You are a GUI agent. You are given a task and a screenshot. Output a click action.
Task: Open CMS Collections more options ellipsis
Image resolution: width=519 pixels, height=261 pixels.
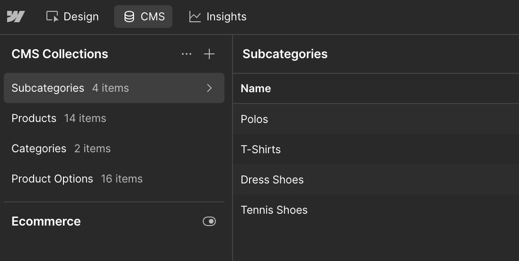click(187, 54)
